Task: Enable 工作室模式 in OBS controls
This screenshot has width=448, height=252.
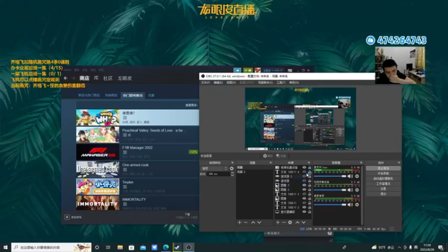Action: [x=383, y=184]
